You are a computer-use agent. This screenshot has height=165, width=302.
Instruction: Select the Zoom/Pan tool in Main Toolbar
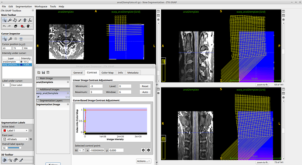tap(10, 20)
